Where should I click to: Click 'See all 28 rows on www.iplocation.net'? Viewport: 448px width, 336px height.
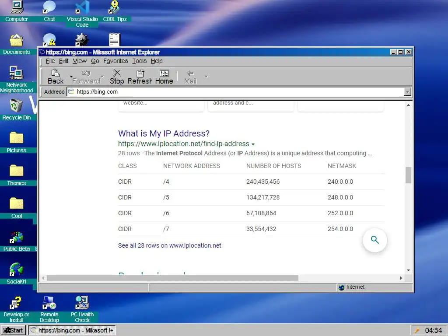[169, 245]
